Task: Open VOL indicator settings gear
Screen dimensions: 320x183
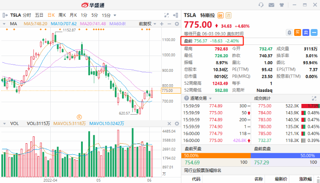Action: (177, 124)
